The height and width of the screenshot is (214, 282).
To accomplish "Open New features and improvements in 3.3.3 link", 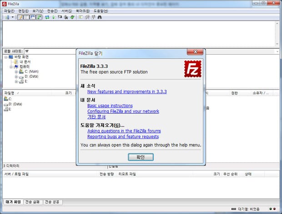I will 127,92.
